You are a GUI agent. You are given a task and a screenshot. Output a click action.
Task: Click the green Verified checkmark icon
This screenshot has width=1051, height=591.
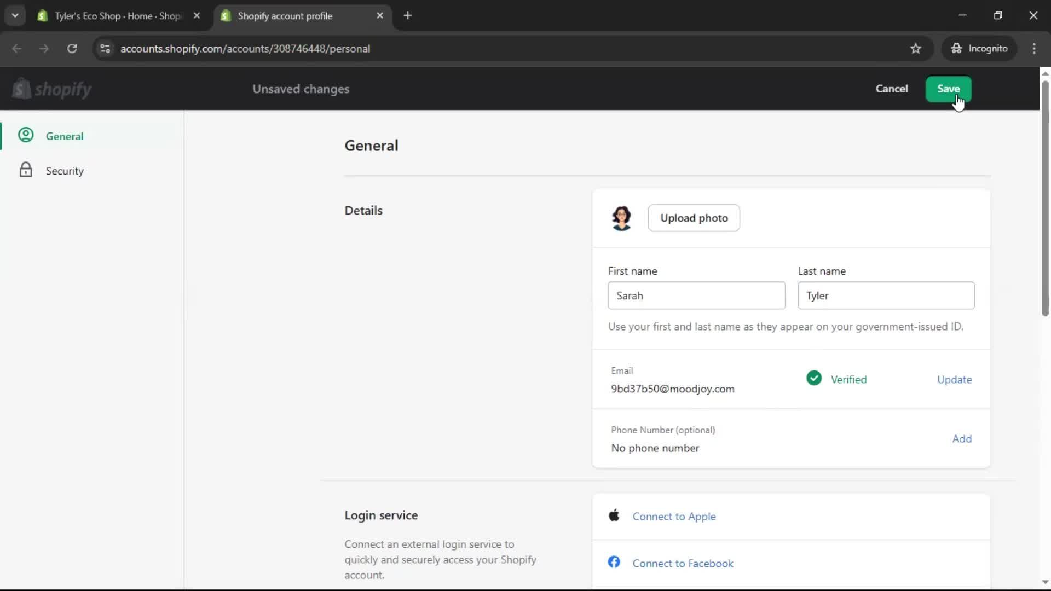click(813, 378)
